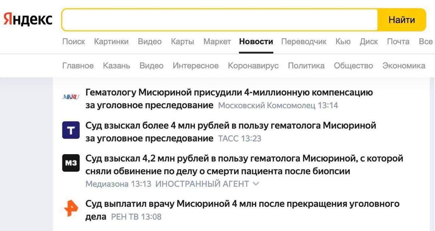Click the ТАСС agency logo icon

[71, 129]
